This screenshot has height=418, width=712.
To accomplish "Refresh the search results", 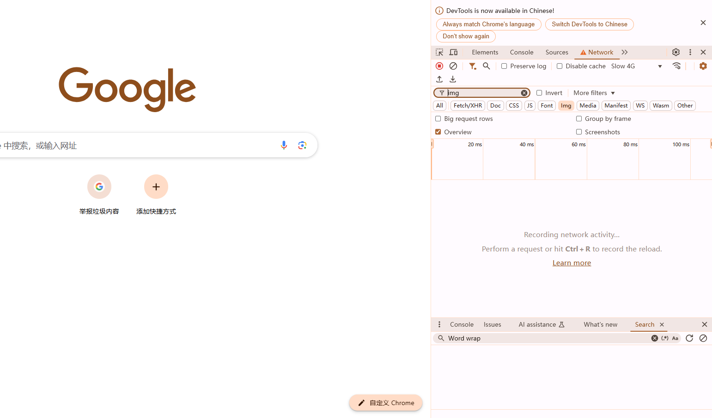I will pos(689,338).
